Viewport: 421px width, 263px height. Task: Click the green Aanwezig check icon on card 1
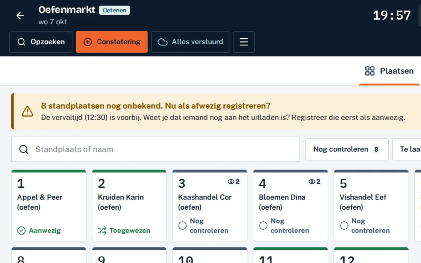click(x=21, y=231)
